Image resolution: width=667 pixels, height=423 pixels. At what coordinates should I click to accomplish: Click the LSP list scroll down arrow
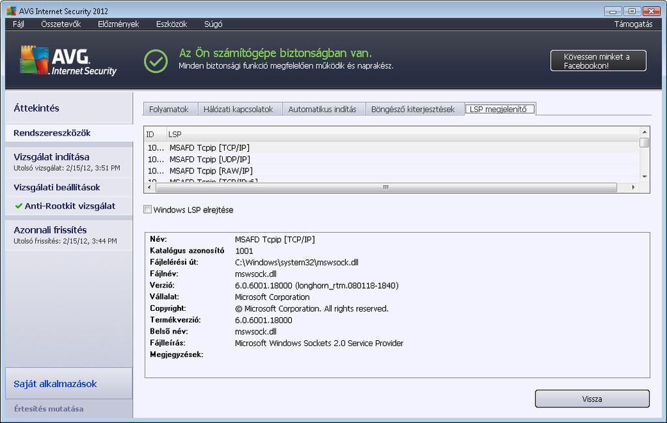[644, 176]
